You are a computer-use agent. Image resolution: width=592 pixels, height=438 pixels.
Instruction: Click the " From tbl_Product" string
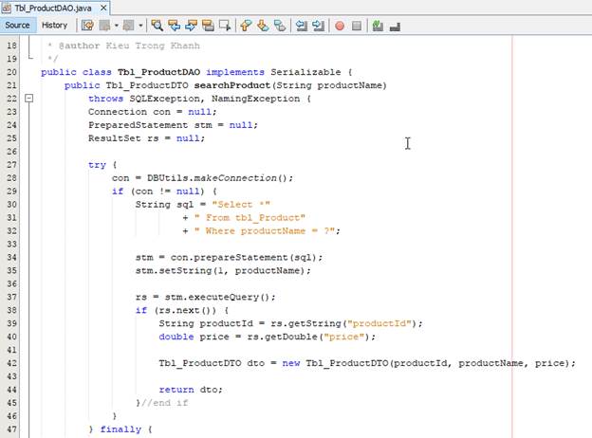(250, 218)
